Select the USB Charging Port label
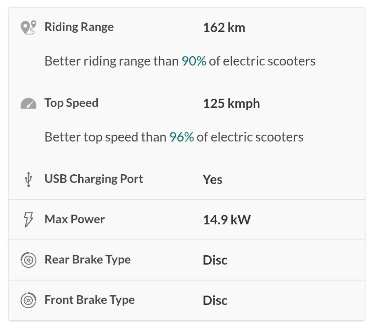 94,179
